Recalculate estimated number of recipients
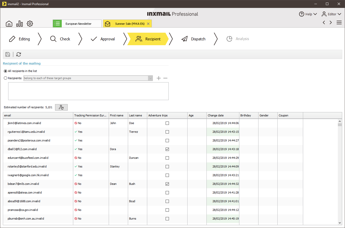The height and width of the screenshot is (228, 345). point(61,107)
